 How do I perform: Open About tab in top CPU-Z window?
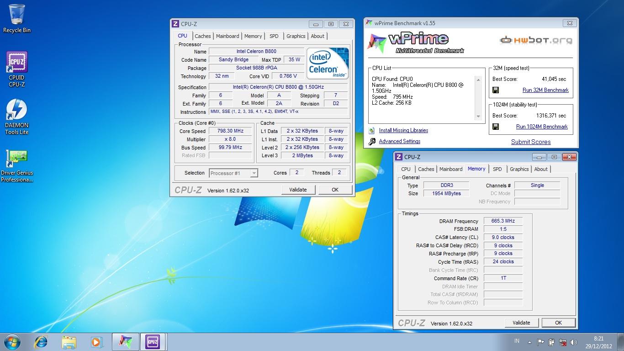[317, 36]
